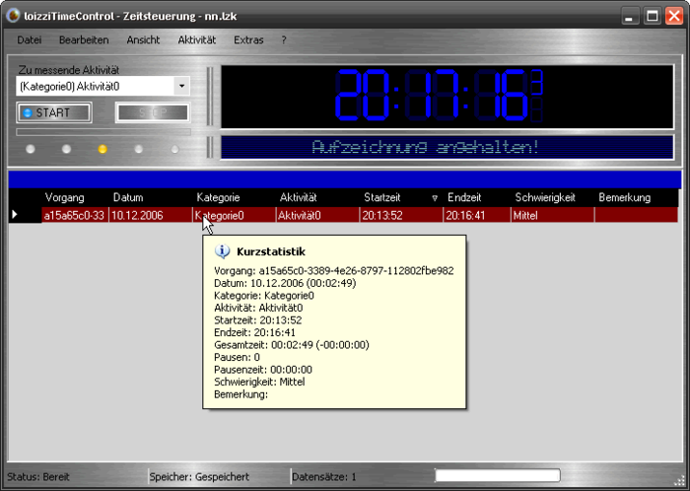The image size is (690, 491).
Task: Sort by Datum column header
Action: pos(128,197)
